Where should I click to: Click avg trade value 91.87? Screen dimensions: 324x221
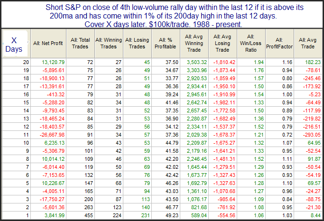pos(315,159)
